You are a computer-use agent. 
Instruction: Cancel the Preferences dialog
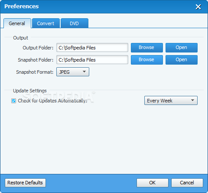(x=187, y=183)
